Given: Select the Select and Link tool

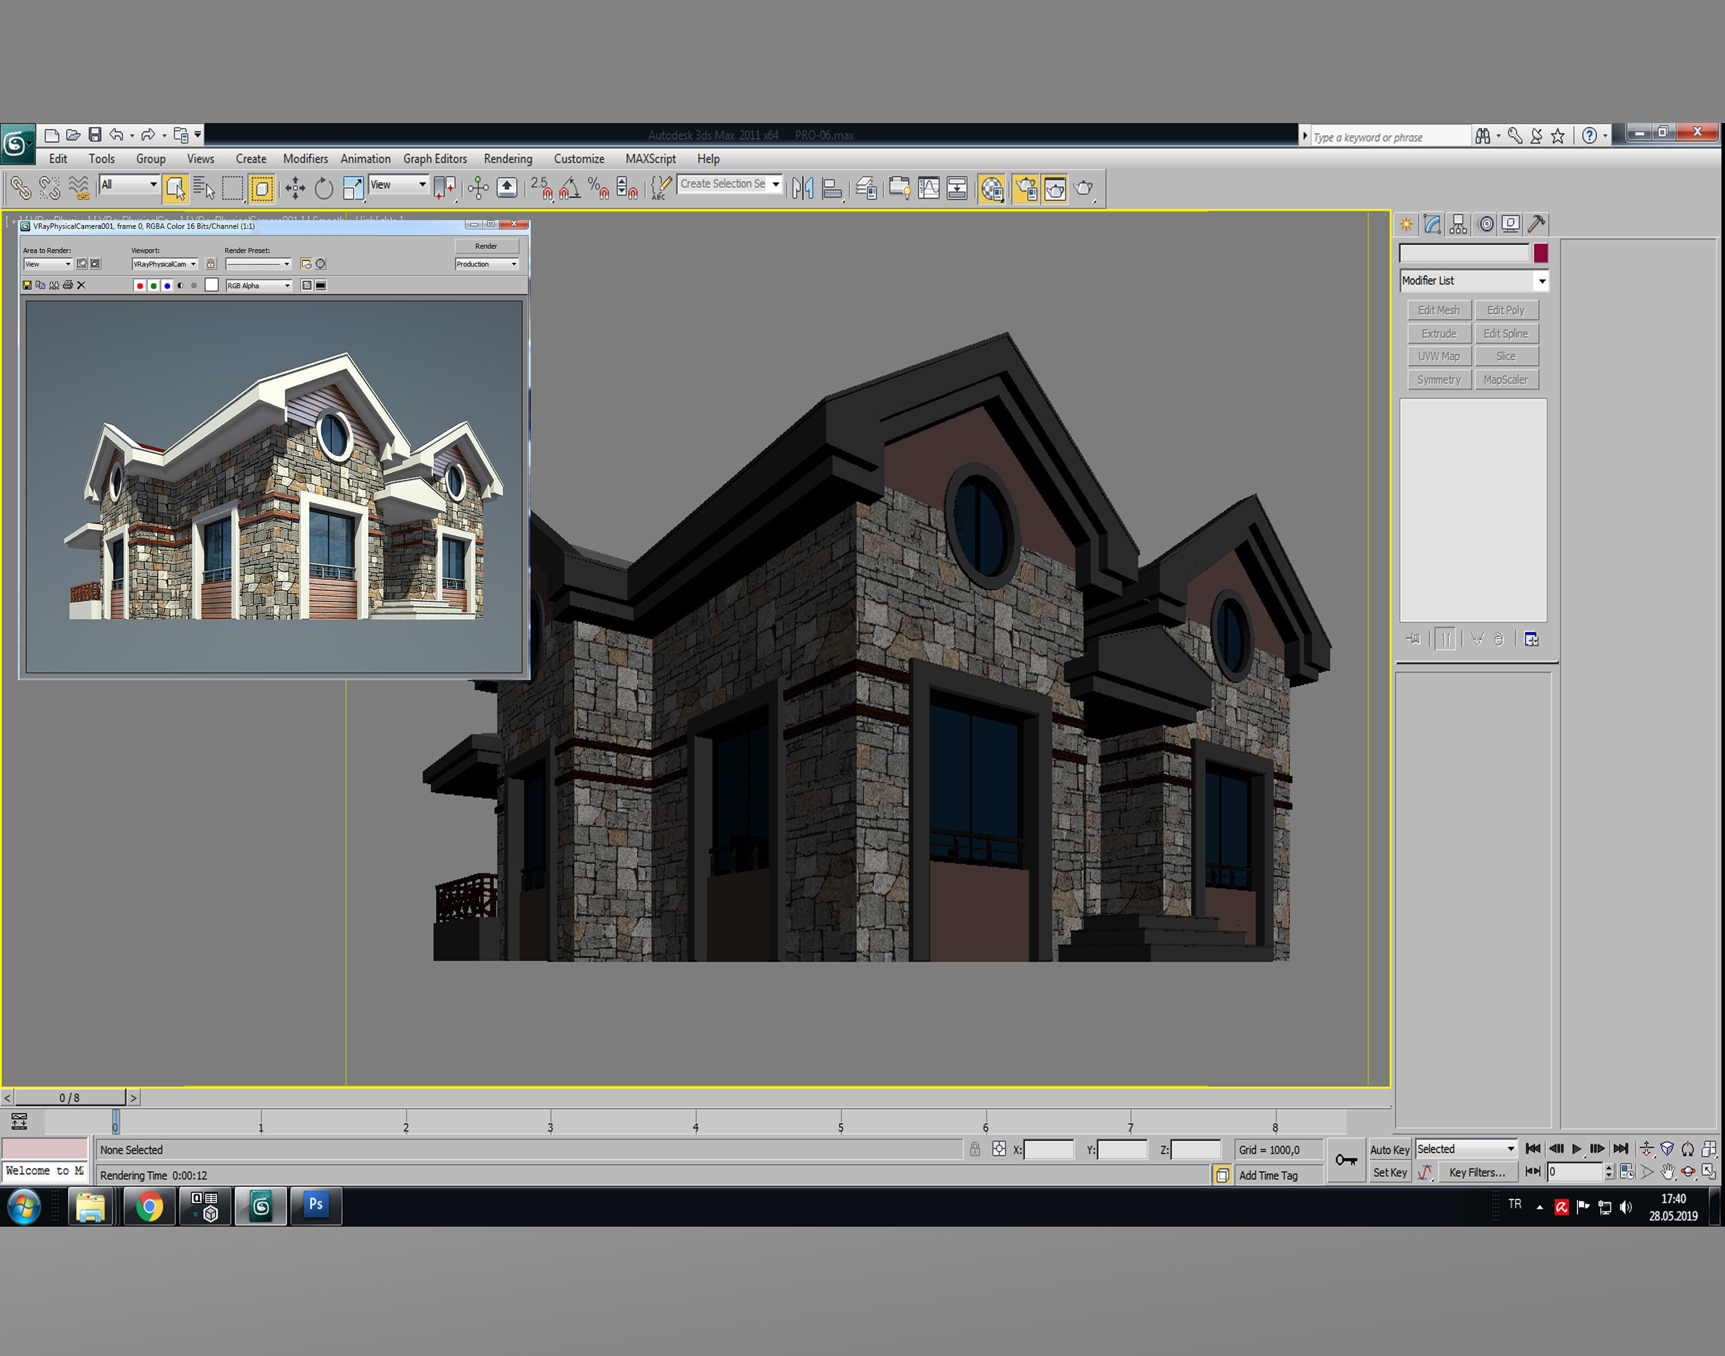Looking at the screenshot, I should (21, 188).
